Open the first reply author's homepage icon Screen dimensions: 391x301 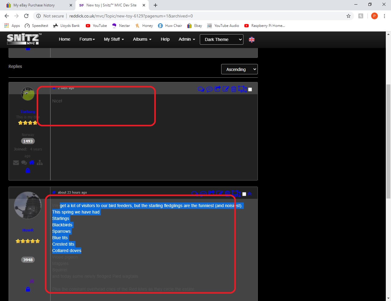pyautogui.click(x=32, y=163)
